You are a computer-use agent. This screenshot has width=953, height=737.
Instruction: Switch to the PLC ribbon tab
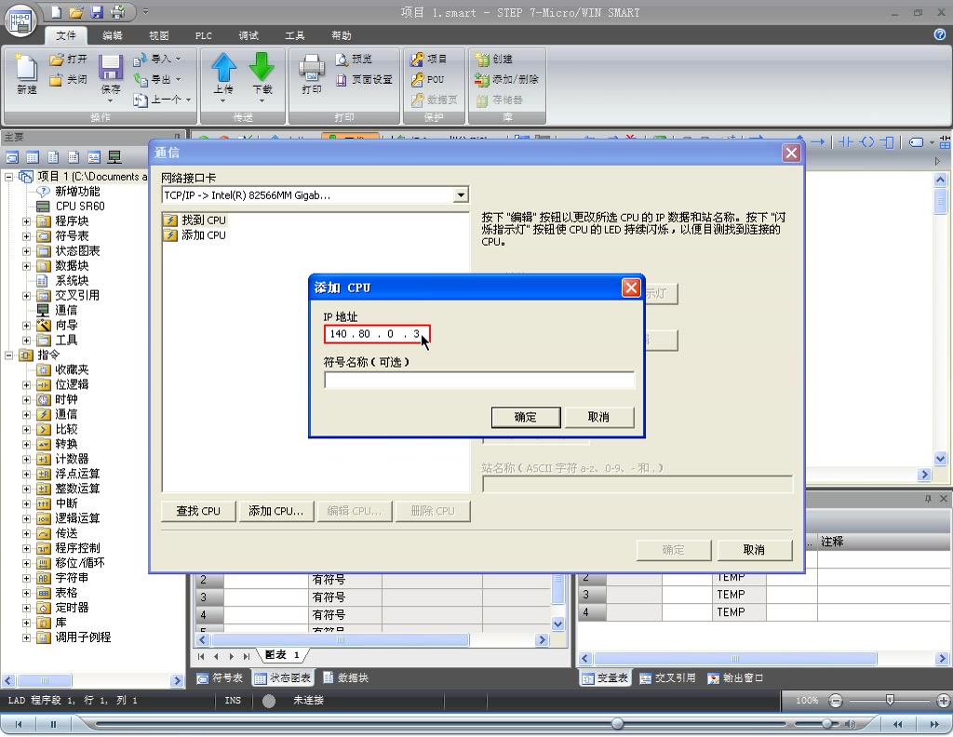click(x=203, y=35)
